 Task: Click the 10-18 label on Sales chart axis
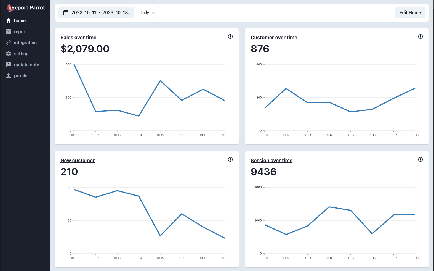225,135
